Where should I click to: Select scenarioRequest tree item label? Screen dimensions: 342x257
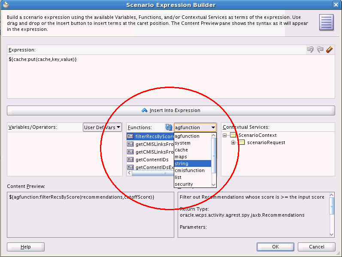click(x=266, y=142)
